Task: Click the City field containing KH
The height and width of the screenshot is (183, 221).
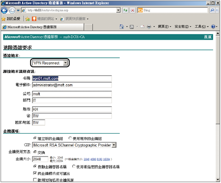Action: 72,109
